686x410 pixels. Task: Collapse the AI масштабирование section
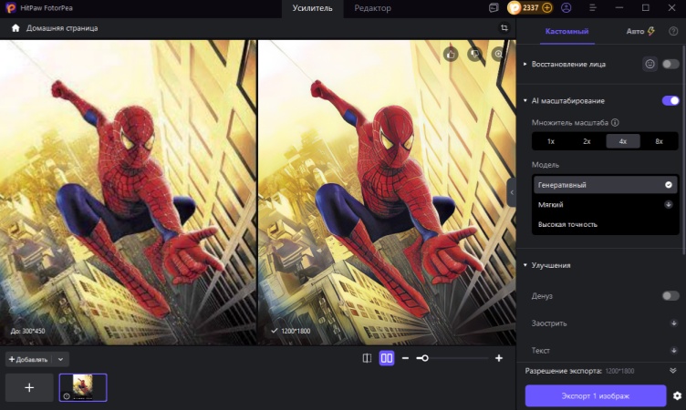coord(525,101)
